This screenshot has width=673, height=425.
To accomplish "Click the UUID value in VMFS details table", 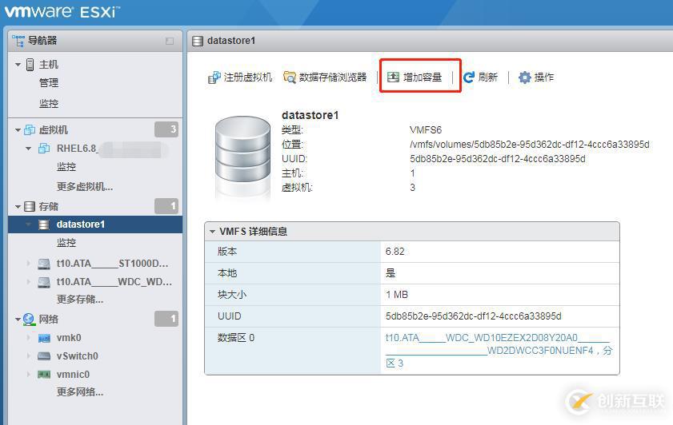I will point(474,316).
